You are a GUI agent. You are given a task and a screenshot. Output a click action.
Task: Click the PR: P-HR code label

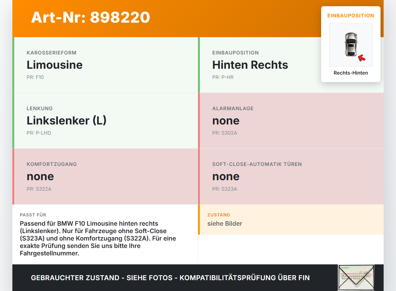(x=223, y=77)
